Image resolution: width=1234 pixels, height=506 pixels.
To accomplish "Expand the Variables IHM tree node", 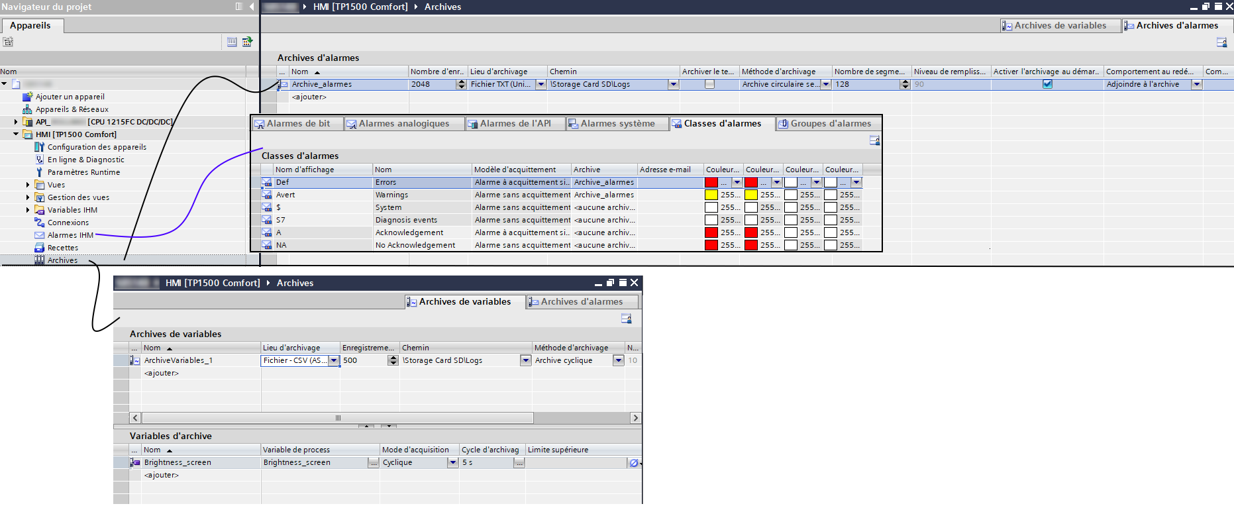I will click(x=28, y=210).
